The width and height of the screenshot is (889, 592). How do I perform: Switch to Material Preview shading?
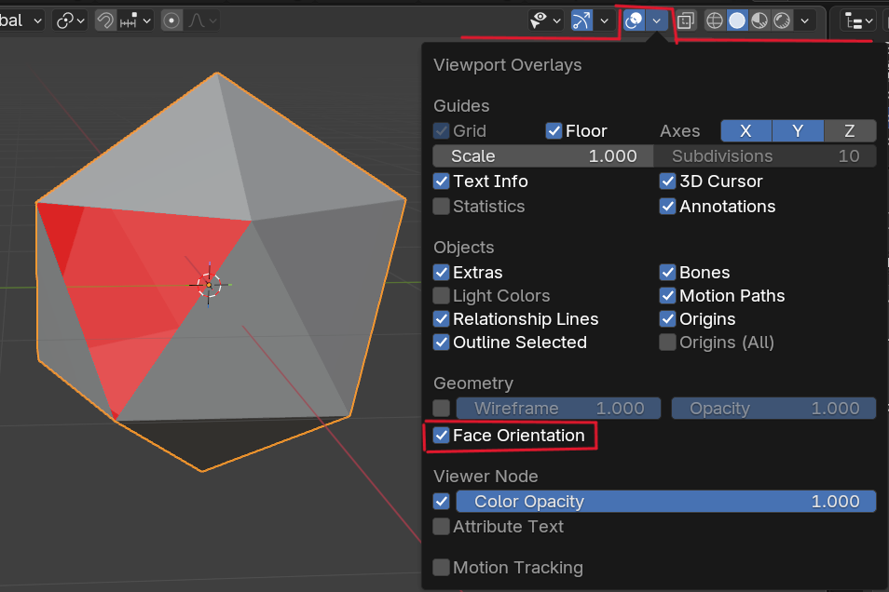[759, 20]
